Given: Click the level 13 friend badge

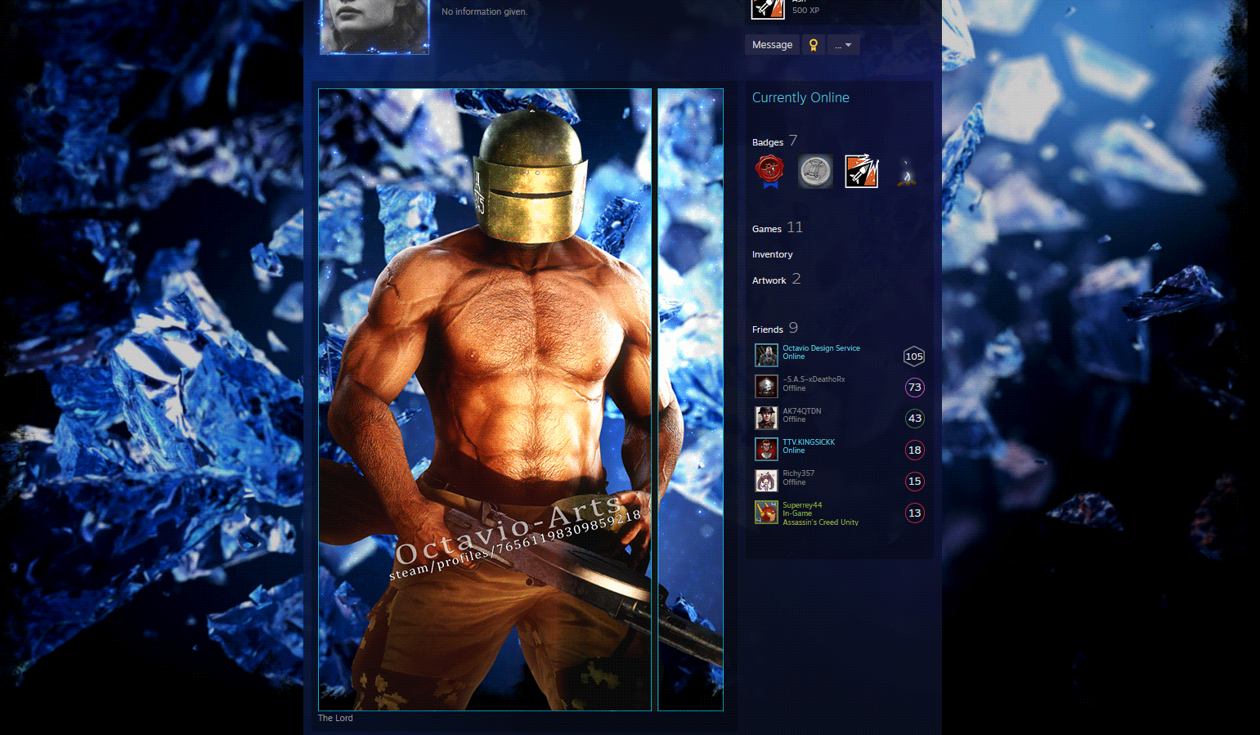Looking at the screenshot, I should tap(915, 513).
